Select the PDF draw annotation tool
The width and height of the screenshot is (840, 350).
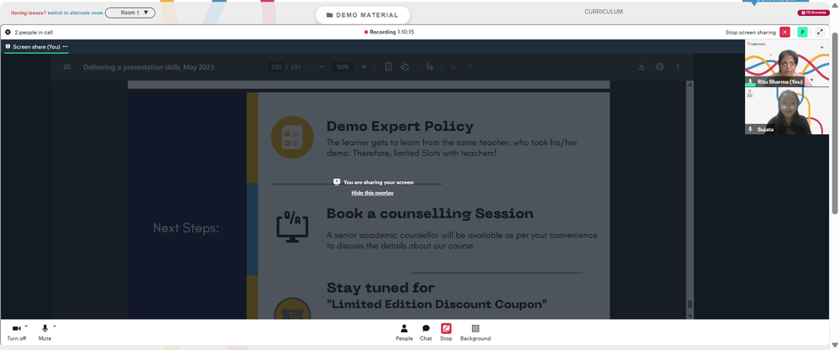tap(429, 67)
